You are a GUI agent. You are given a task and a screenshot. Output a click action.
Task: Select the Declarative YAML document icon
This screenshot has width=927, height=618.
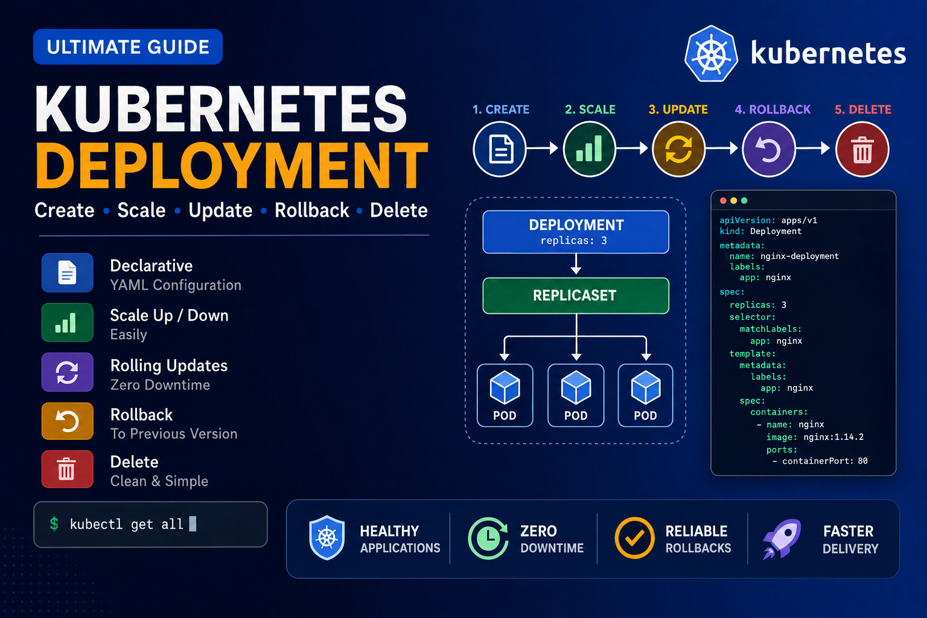tap(68, 273)
